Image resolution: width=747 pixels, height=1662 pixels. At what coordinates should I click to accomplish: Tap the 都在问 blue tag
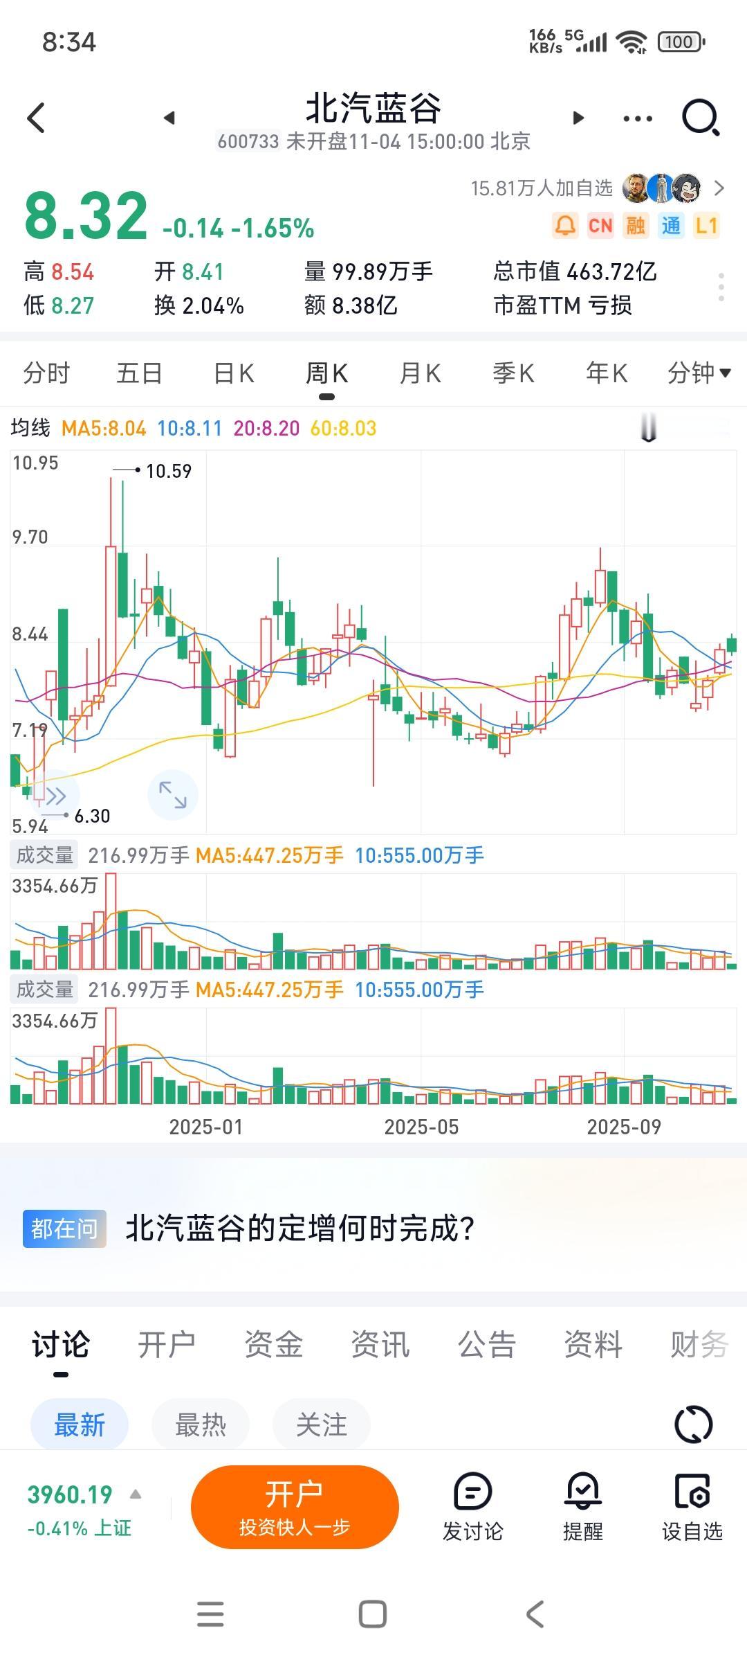click(x=64, y=1228)
